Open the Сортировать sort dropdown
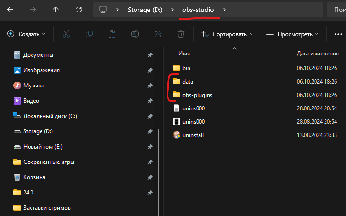Screen dimensions: 346x216 pyautogui.click(x=227, y=34)
